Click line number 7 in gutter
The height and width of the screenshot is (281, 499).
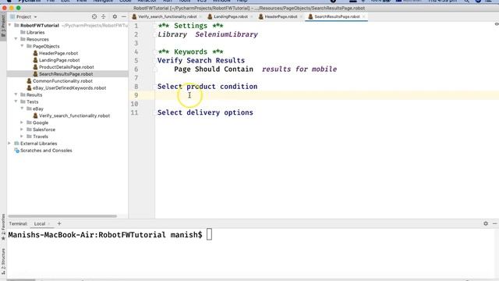point(136,78)
